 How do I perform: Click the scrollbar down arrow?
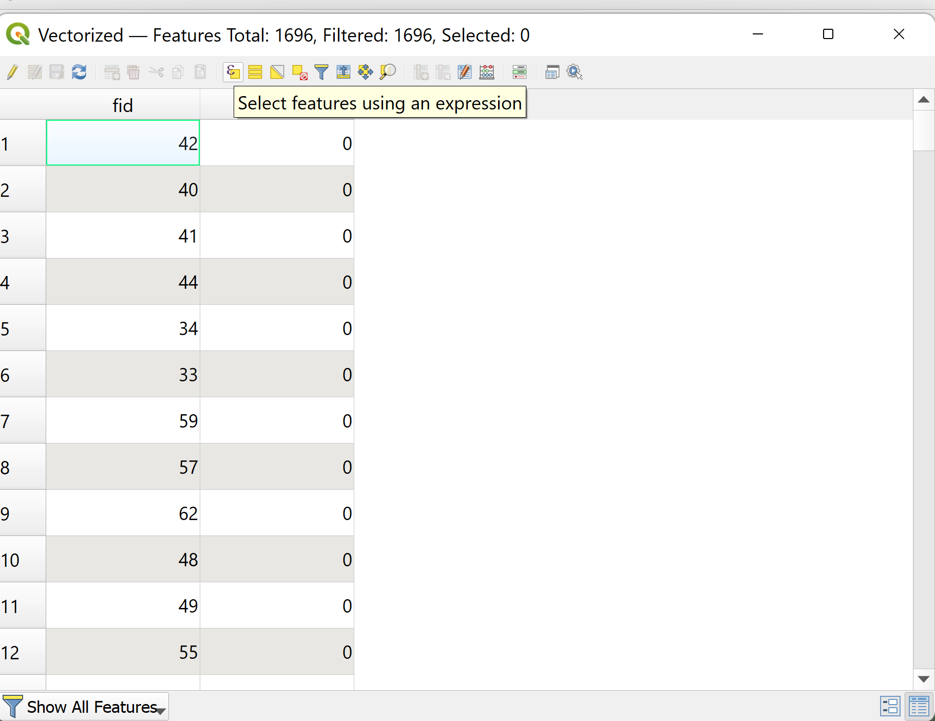[924, 679]
